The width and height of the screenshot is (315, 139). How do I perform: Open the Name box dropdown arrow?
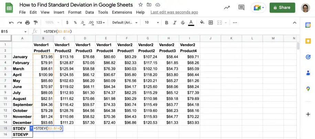(x=25, y=32)
